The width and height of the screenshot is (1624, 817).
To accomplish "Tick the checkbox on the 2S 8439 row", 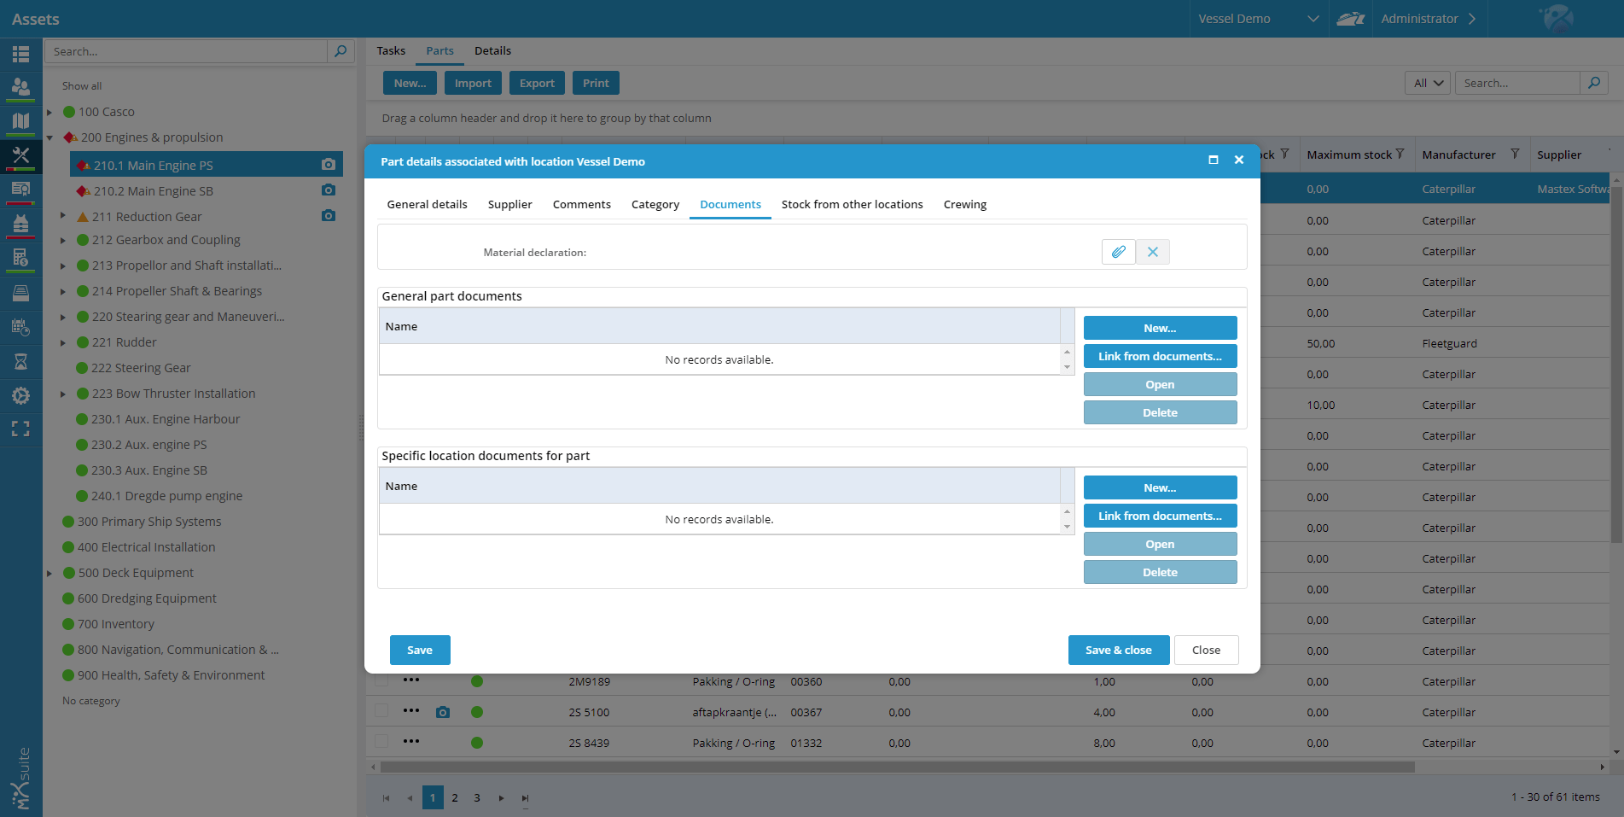I will click(381, 742).
